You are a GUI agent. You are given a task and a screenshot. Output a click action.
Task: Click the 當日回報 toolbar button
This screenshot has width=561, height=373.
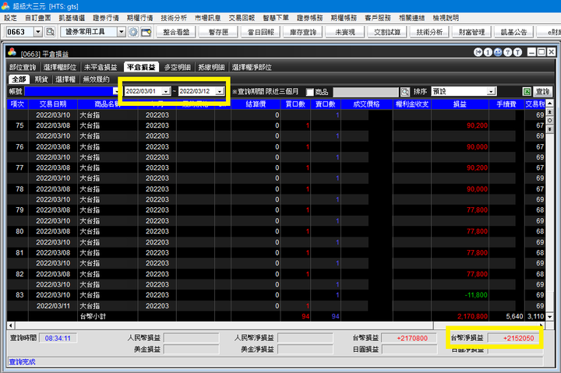pyautogui.click(x=260, y=32)
